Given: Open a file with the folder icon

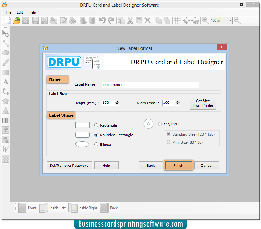Looking at the screenshot, I should pos(17,21).
